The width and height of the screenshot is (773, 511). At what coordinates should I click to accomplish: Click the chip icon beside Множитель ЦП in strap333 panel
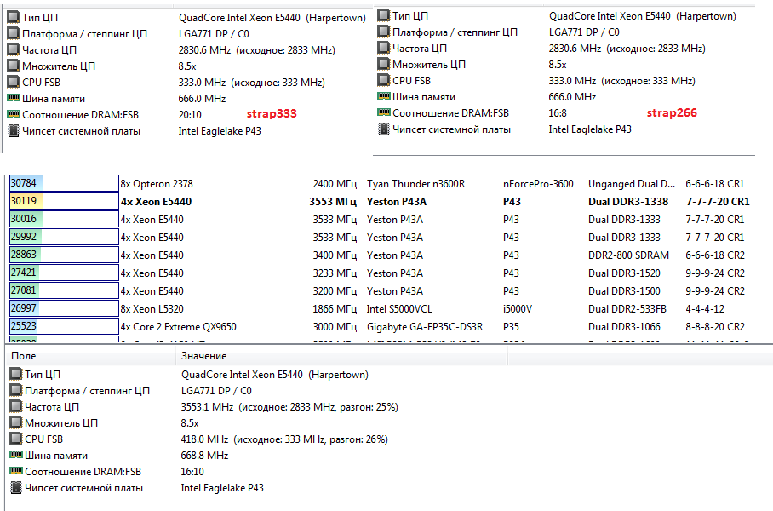tap(14, 66)
